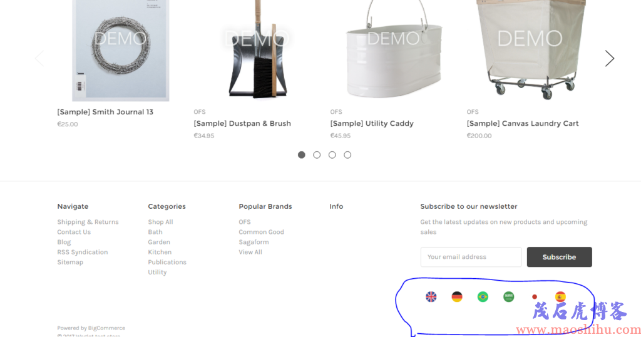Choose the Spanish flag language icon
Viewport: 641px width, 337px height.
[x=560, y=296]
